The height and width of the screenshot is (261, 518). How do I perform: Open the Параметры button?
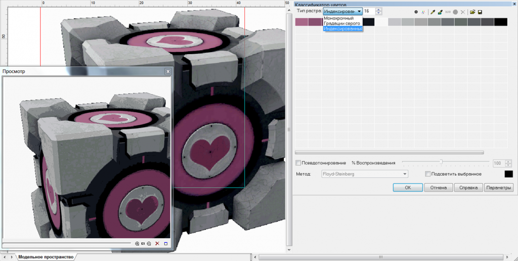click(x=499, y=187)
